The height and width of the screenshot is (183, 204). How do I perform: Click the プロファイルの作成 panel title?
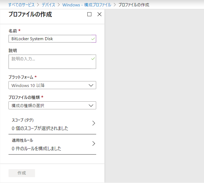tap(30, 14)
